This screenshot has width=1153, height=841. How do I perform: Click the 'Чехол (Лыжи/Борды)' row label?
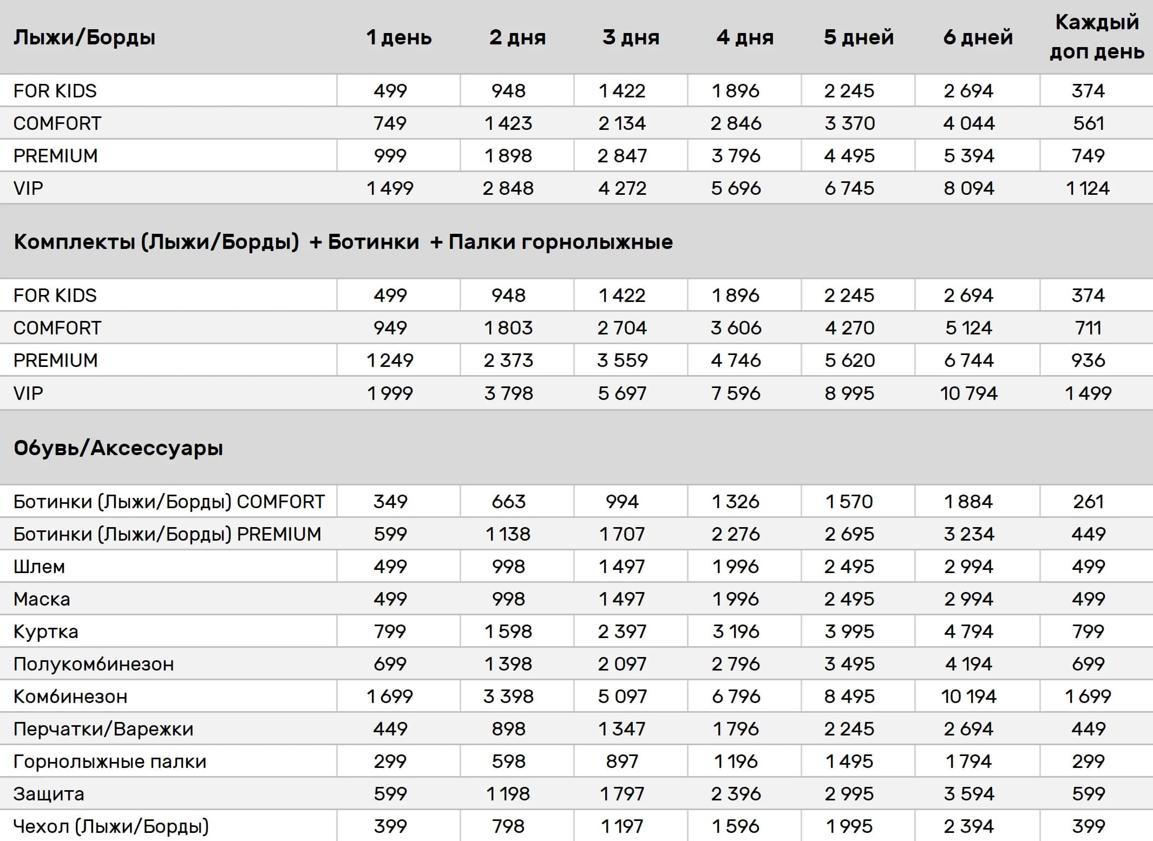click(x=111, y=826)
